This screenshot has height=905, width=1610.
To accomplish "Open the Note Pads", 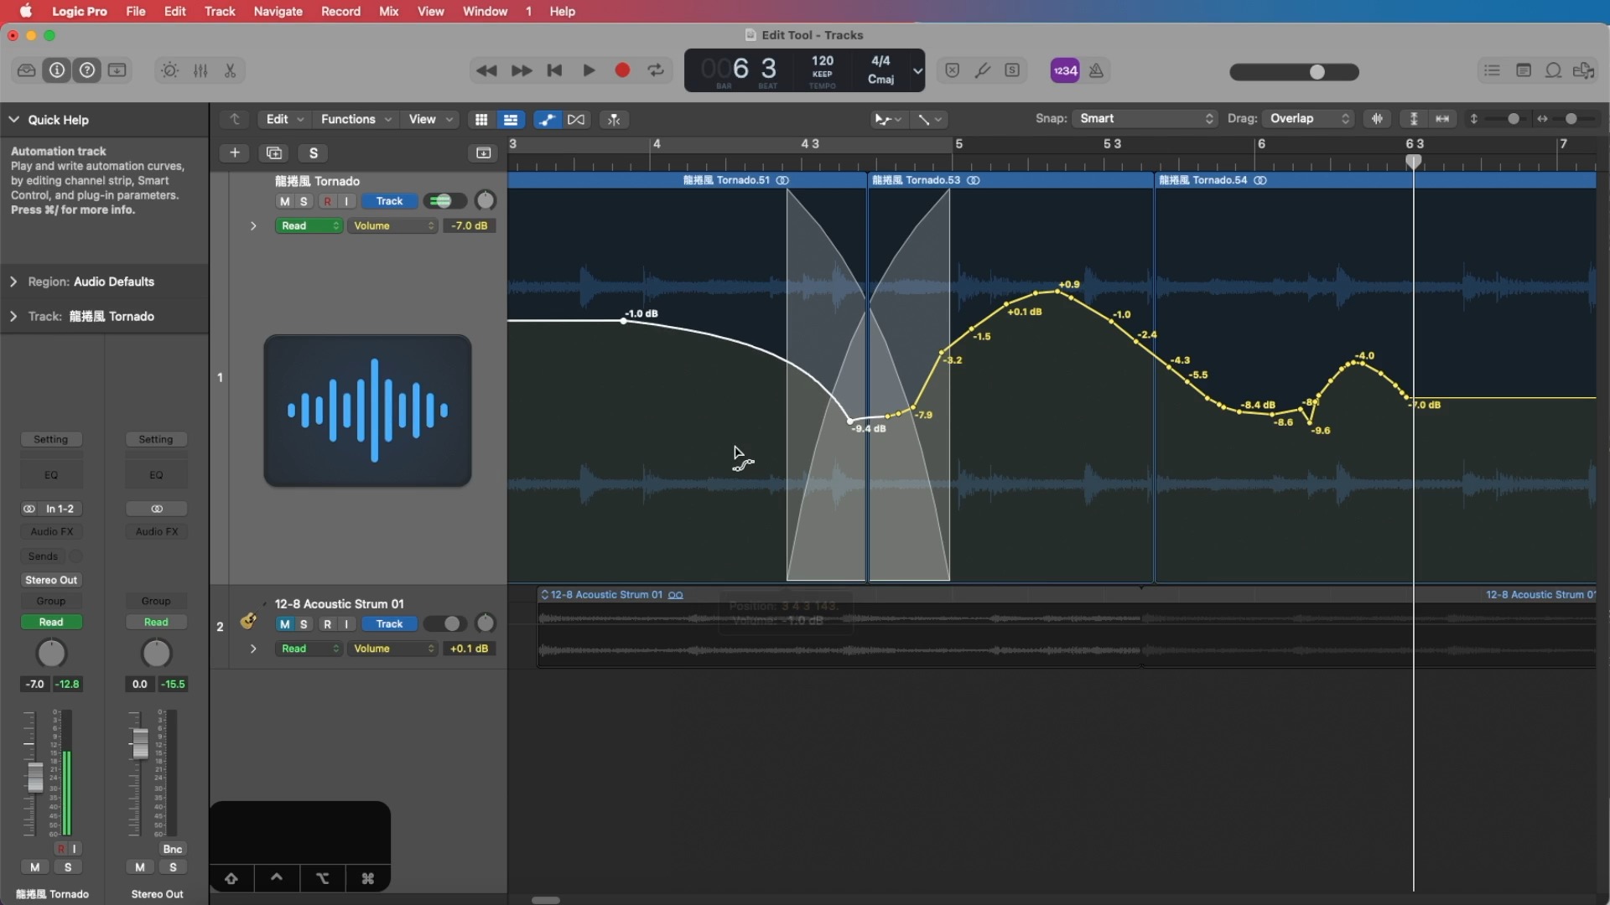I will click(x=1524, y=70).
